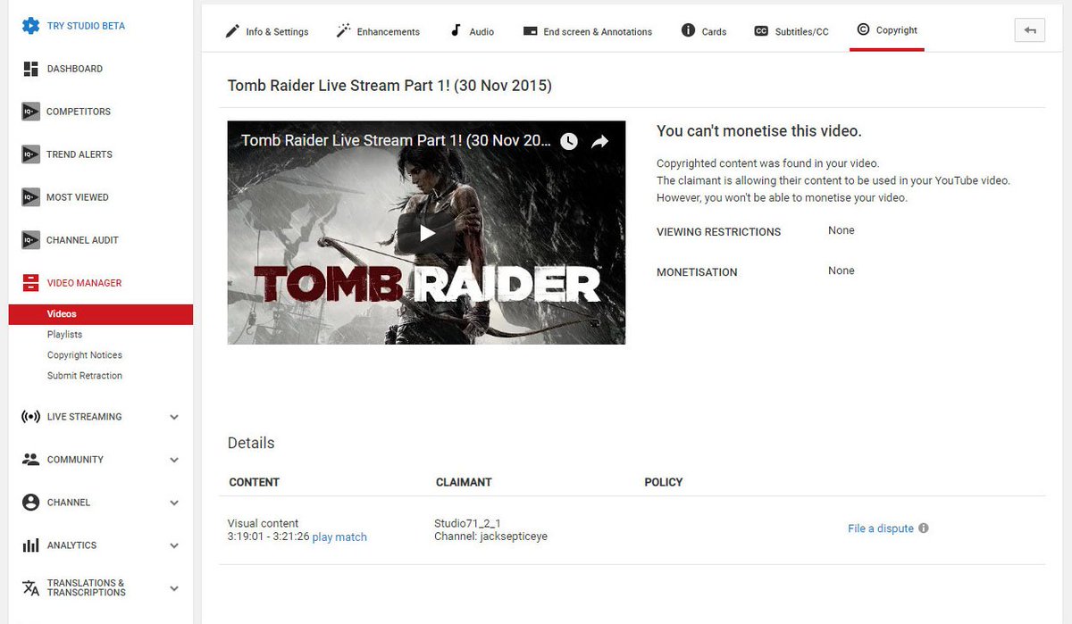Click the 'CONTENT' column header
Screen dimensions: 1072x624
(255, 482)
